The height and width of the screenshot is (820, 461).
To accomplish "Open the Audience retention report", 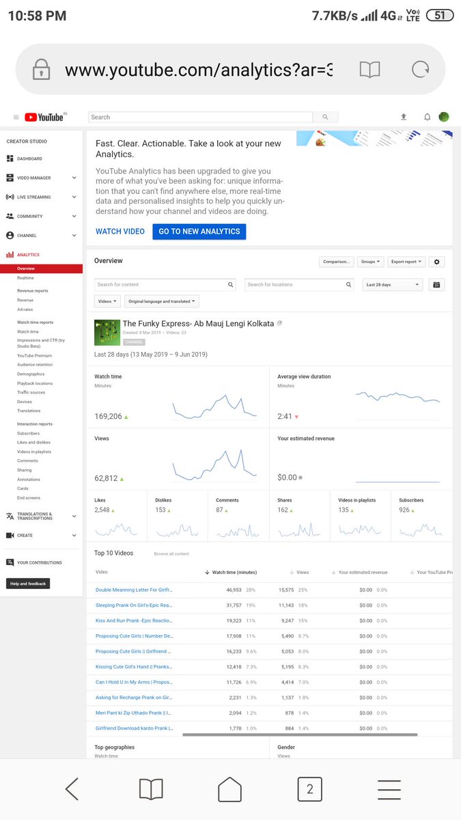I will [35, 365].
